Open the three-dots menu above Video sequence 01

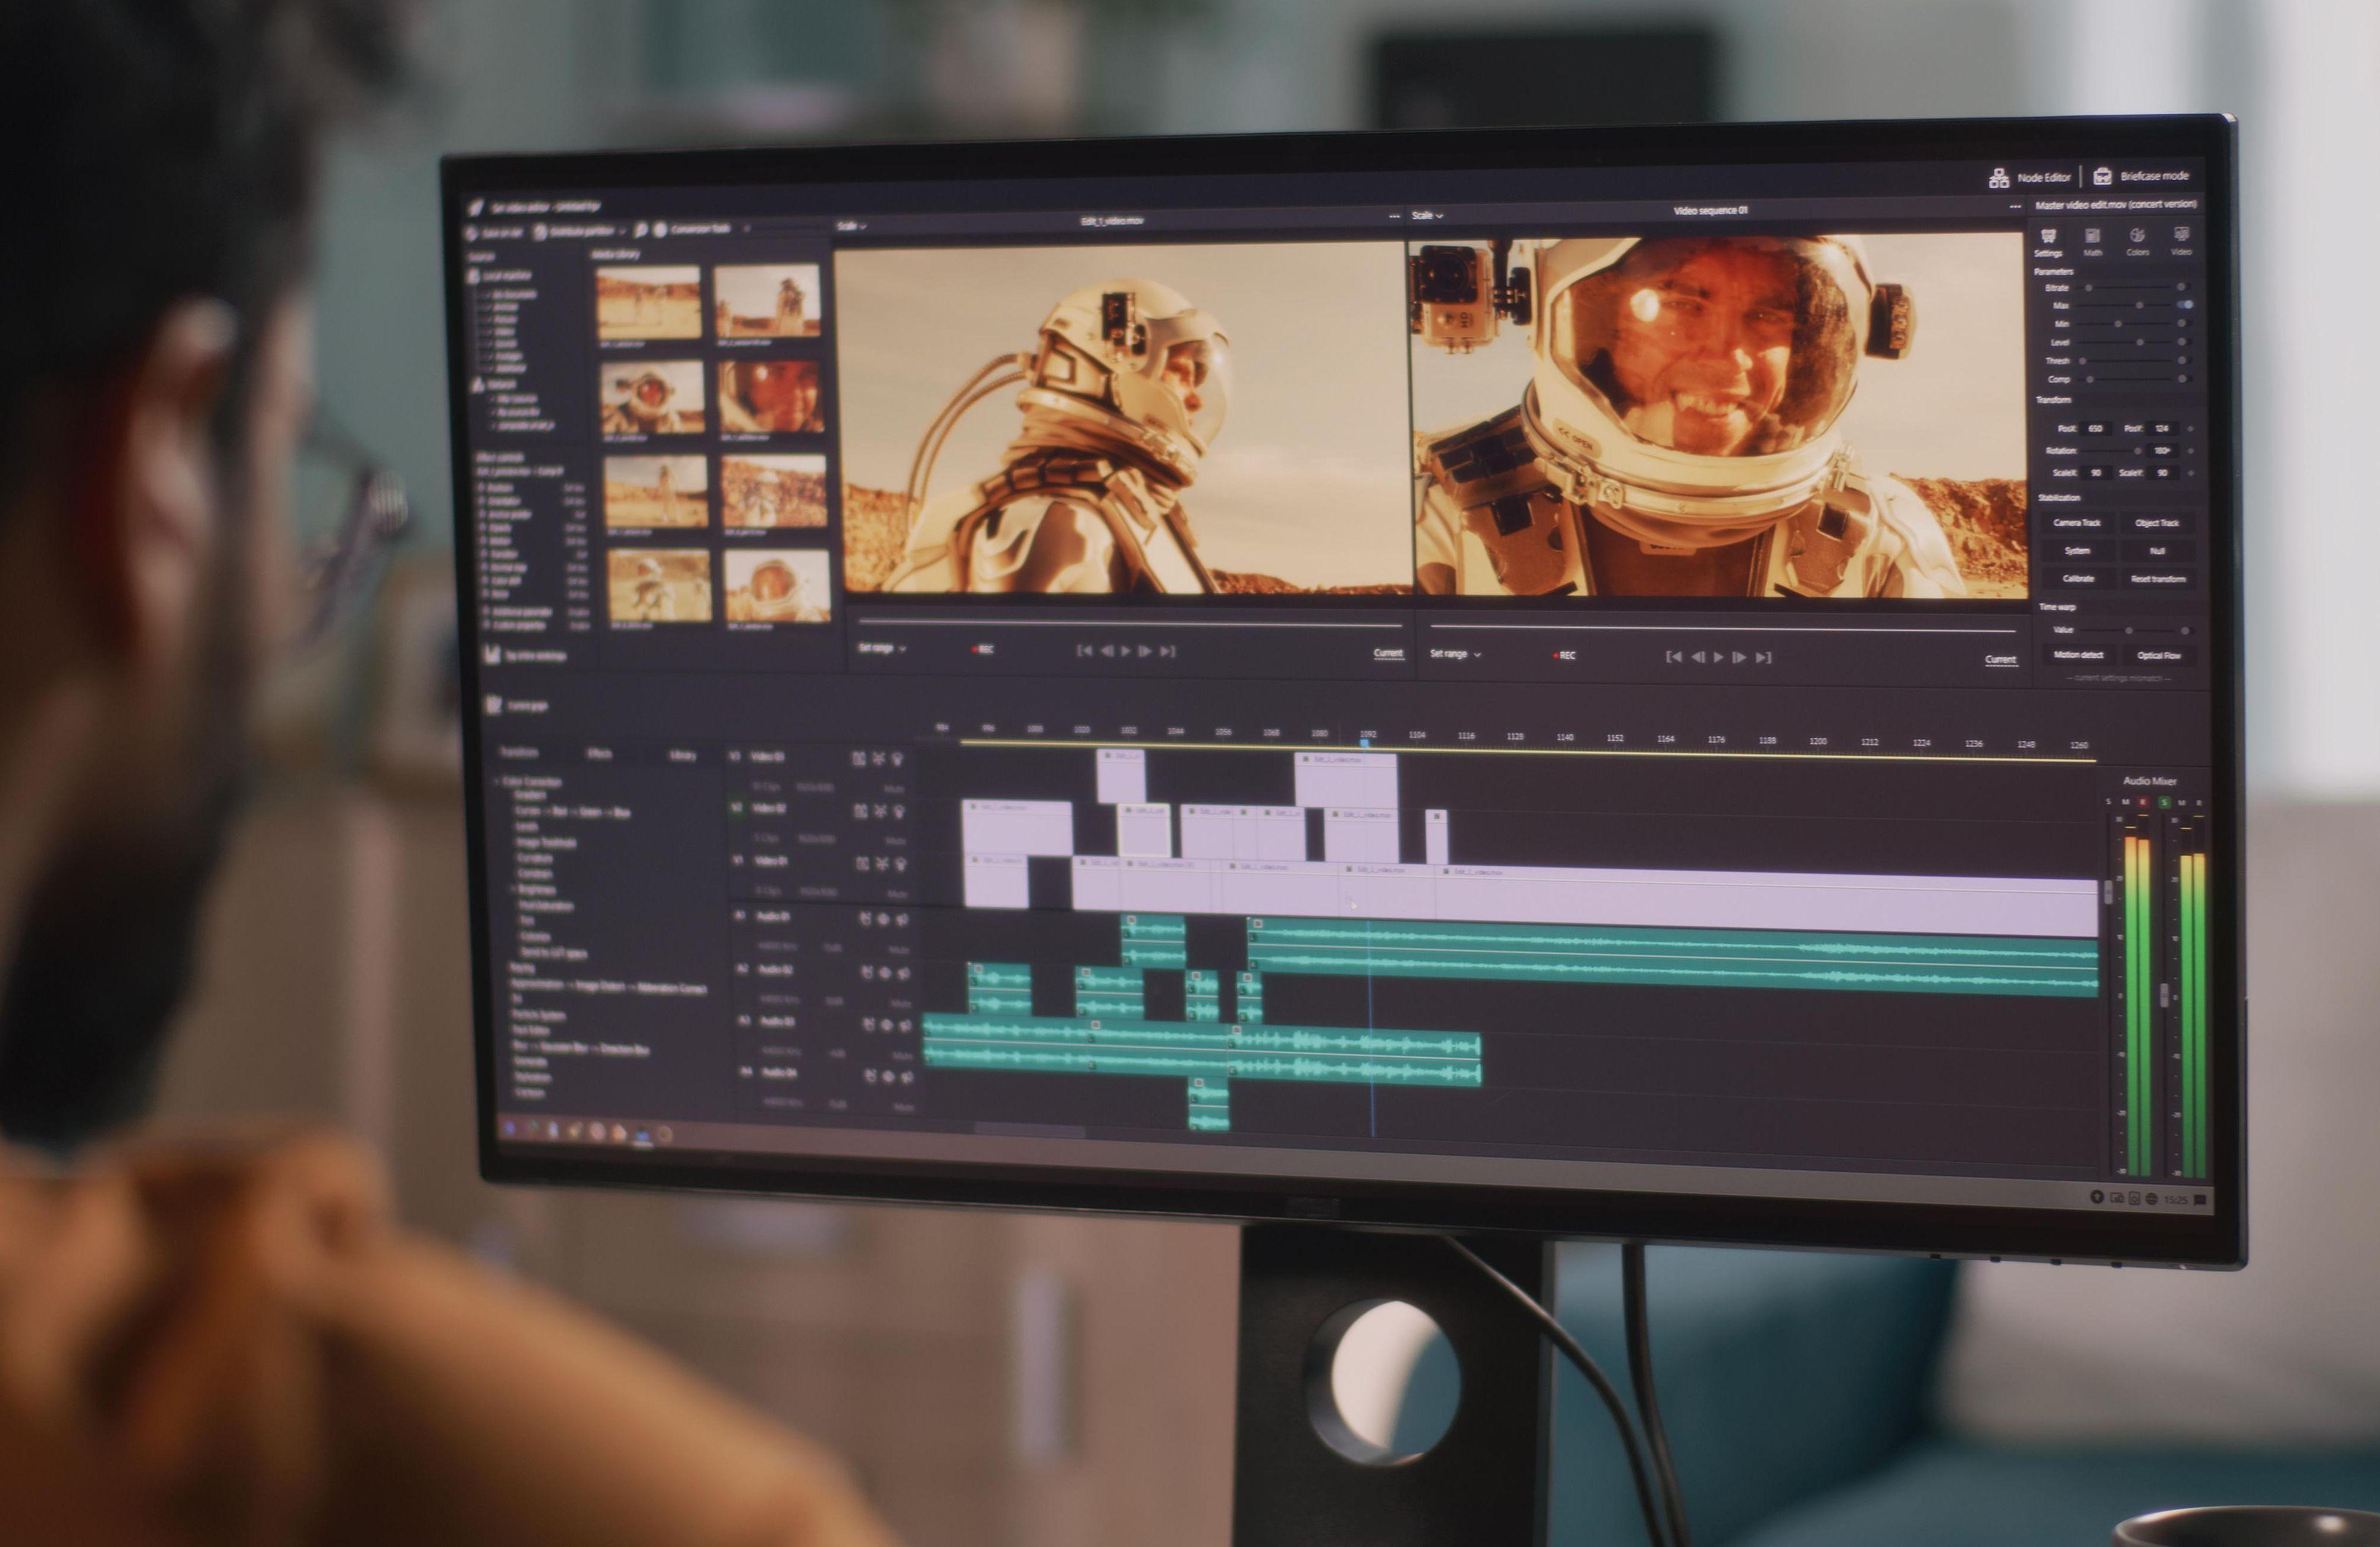point(2015,207)
